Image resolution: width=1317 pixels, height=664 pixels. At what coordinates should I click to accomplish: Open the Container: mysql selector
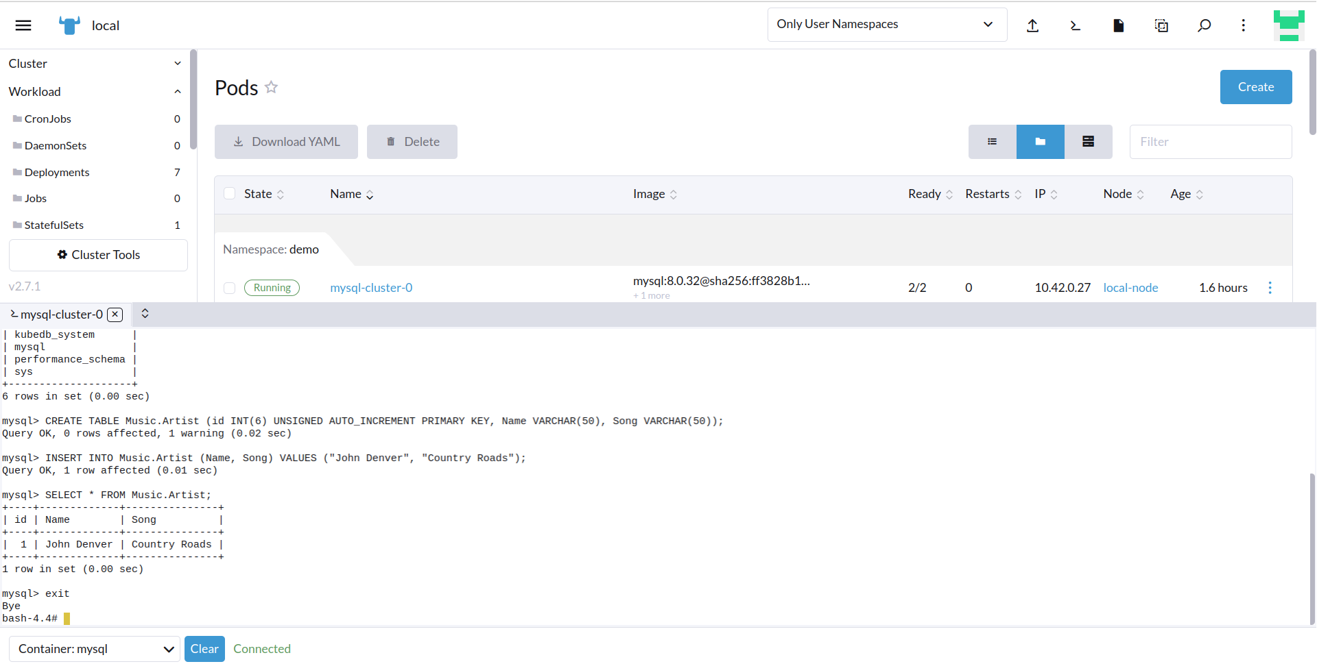click(x=95, y=649)
